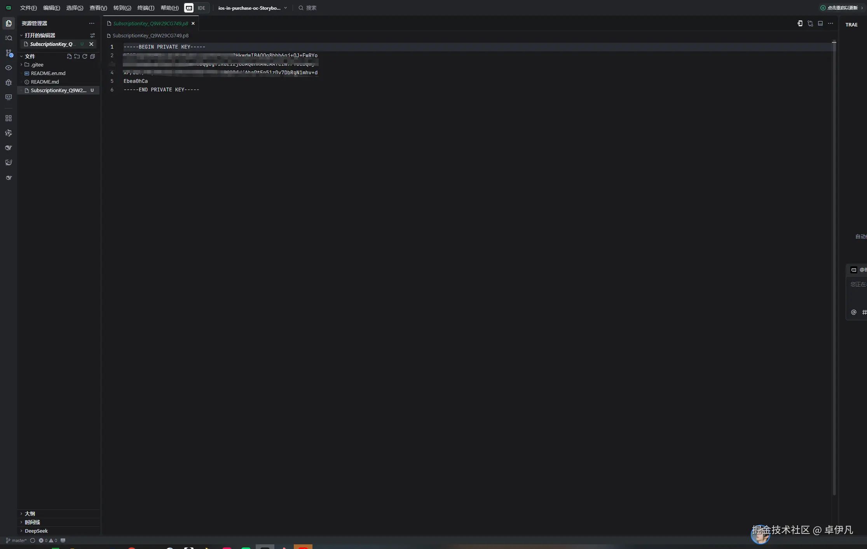Click the first whale DeepSeek icon below the knot icon

tap(9, 148)
